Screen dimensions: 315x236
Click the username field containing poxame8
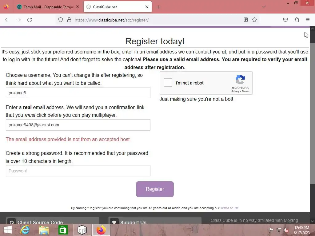pos(78,93)
